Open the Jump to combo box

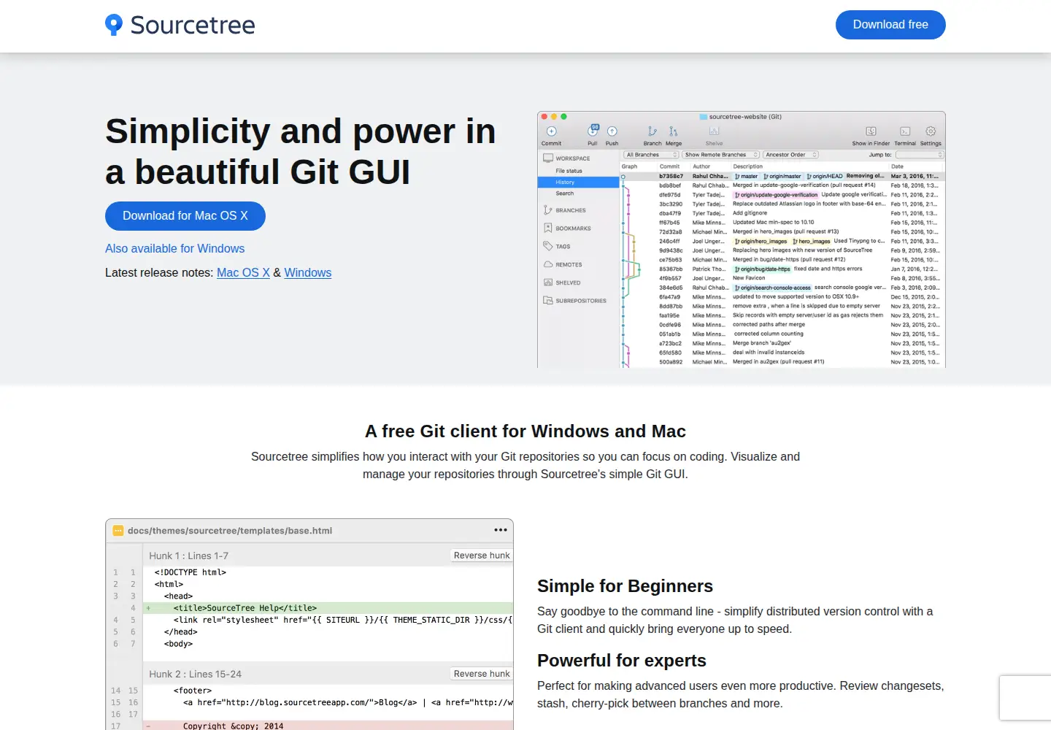(920, 155)
